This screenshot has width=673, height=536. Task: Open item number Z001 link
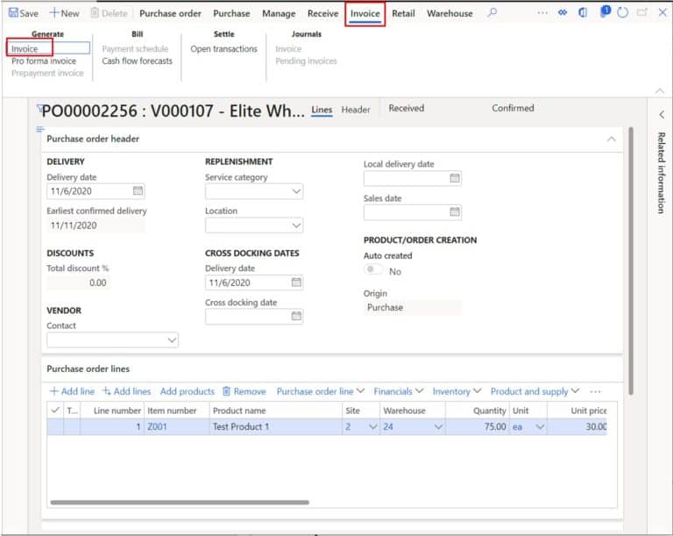pos(157,427)
